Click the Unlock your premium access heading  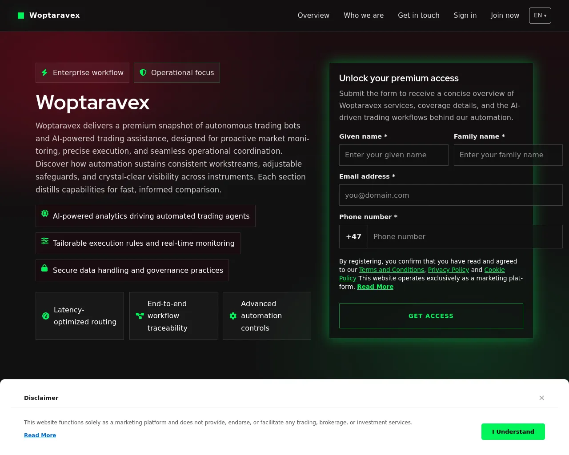[399, 78]
